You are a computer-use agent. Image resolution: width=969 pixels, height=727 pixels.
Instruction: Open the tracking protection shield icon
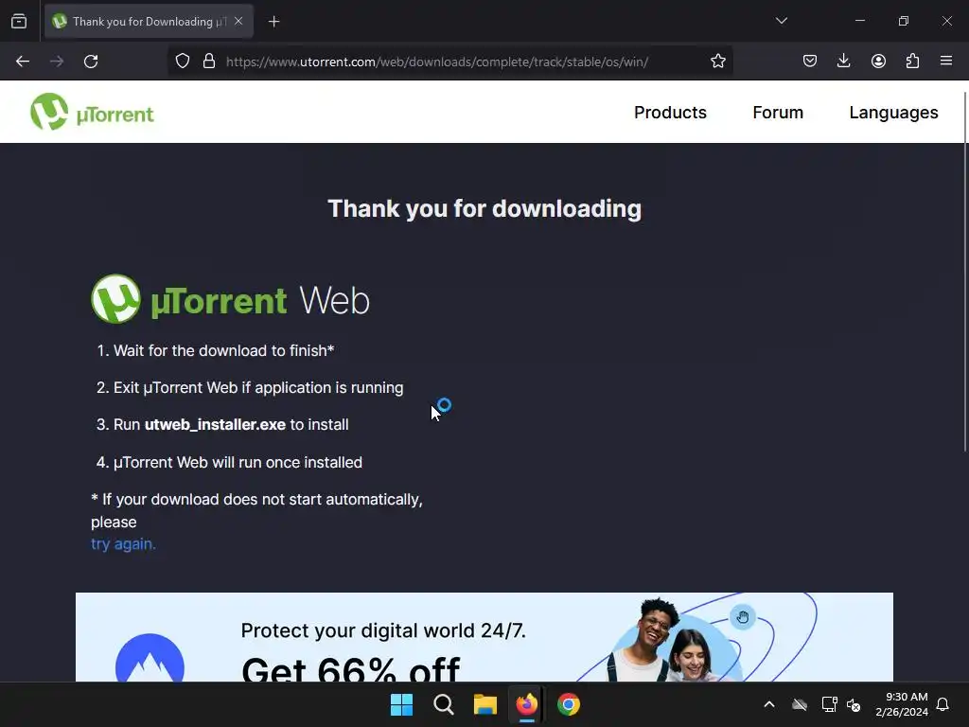183,62
